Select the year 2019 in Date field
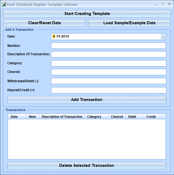The image size is (174, 175). tap(65, 36)
